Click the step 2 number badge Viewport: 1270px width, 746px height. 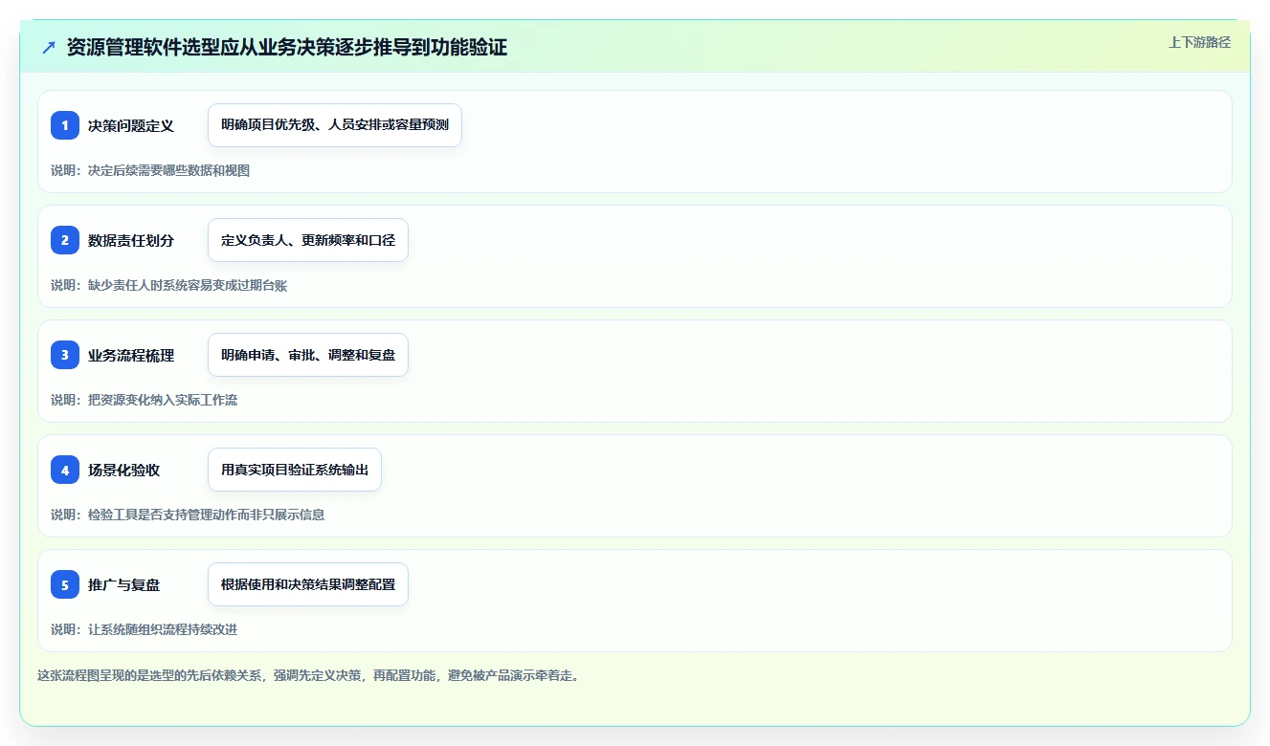[x=65, y=240]
